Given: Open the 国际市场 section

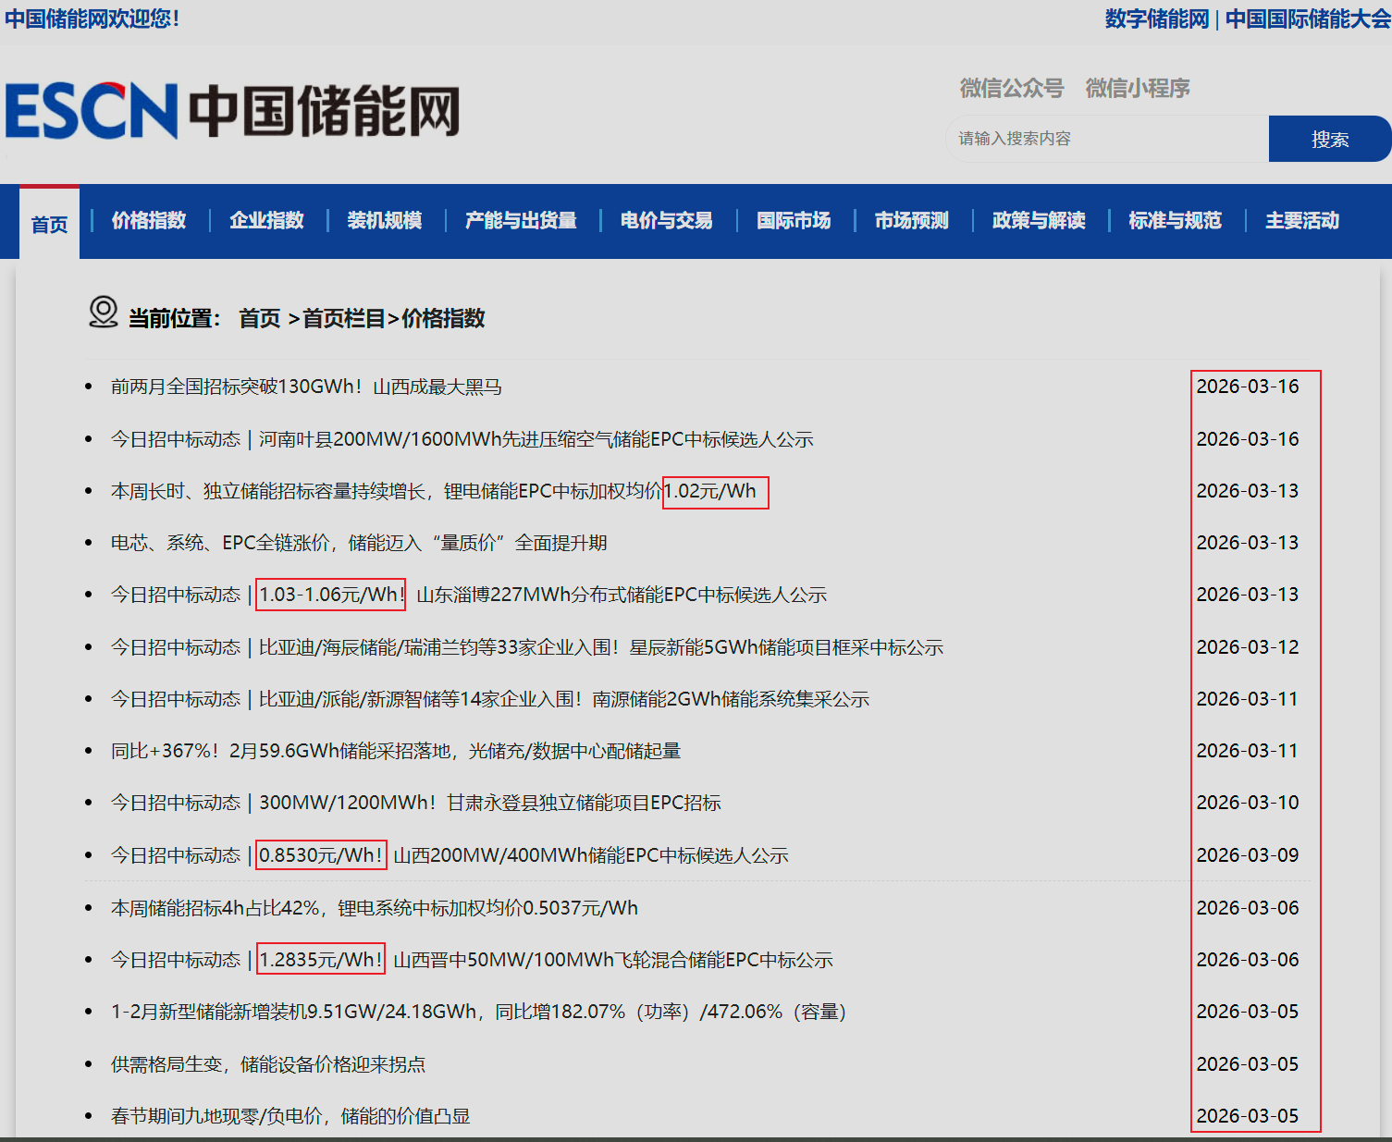Looking at the screenshot, I should 793,221.
